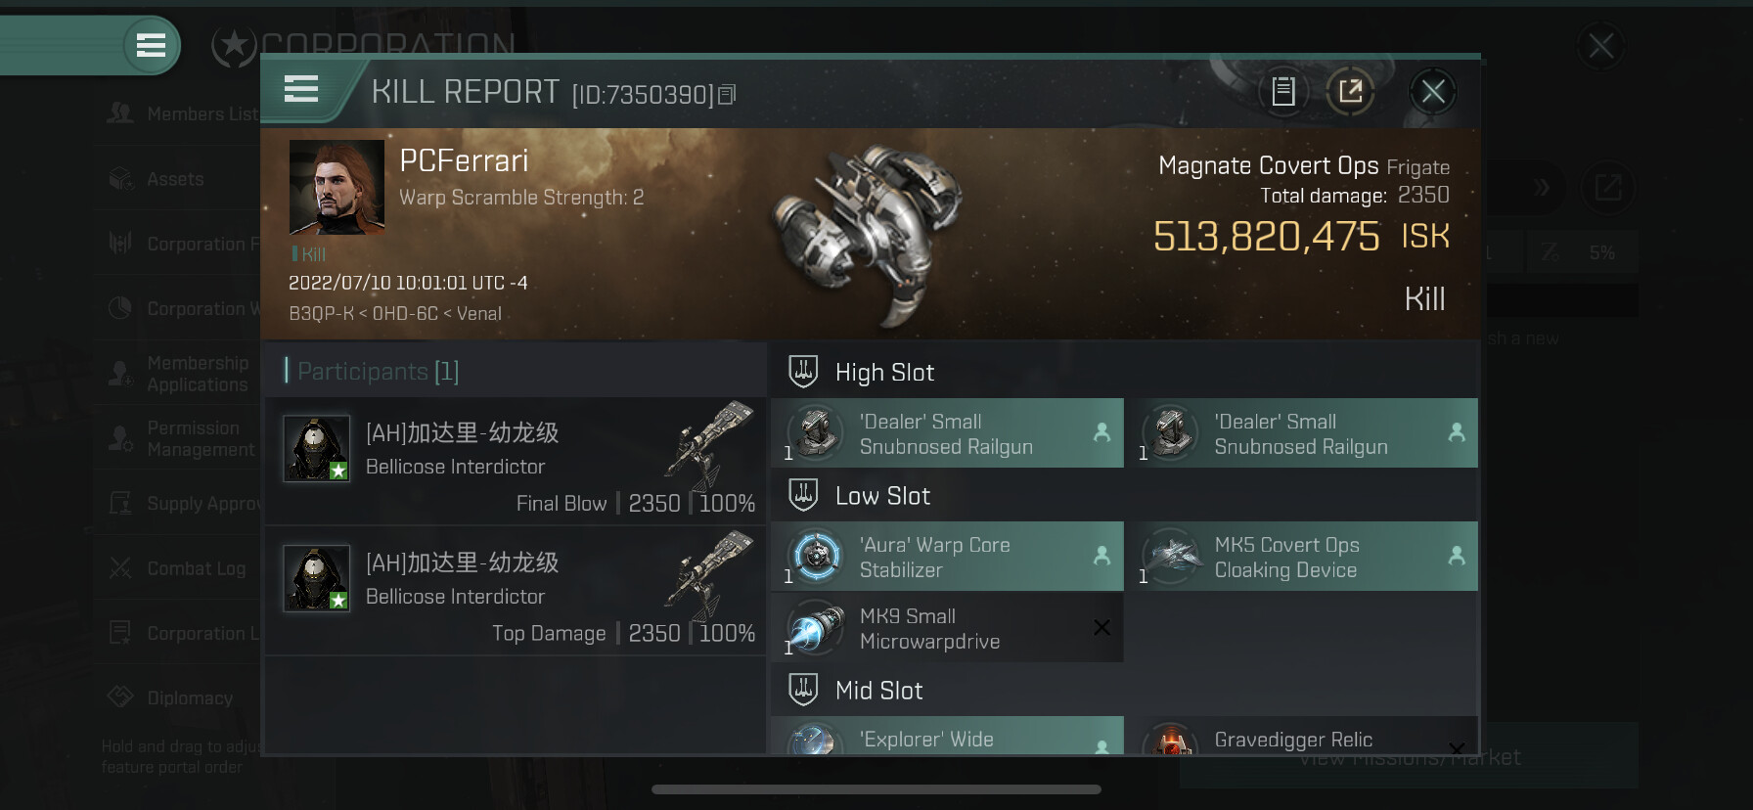Share the kill report externally
The height and width of the screenshot is (810, 1753).
click(x=1350, y=92)
